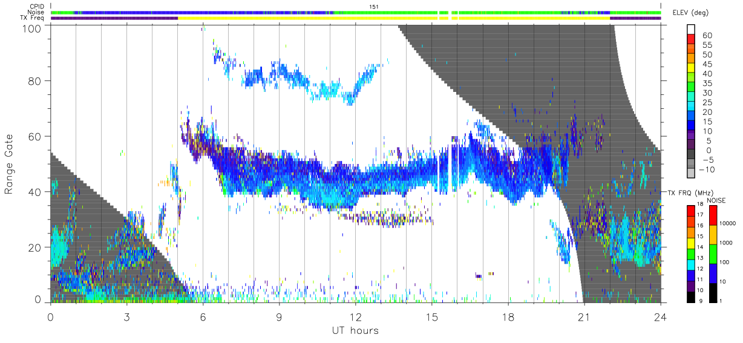Image resolution: width=743 pixels, height=343 pixels.
Task: Click the Noise color strip above the plot
Action: tap(356, 12)
